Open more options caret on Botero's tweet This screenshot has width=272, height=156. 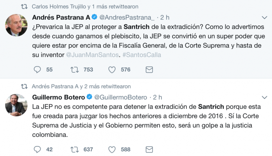(265, 97)
